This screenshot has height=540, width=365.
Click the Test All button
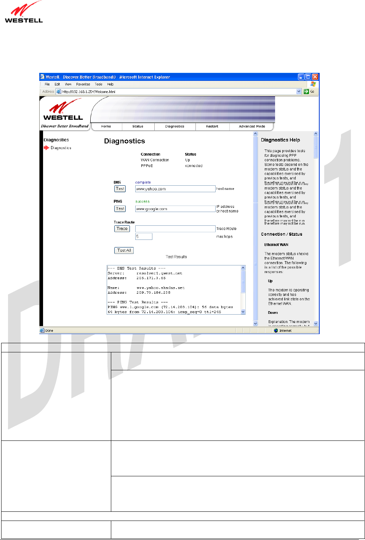[x=124, y=250]
